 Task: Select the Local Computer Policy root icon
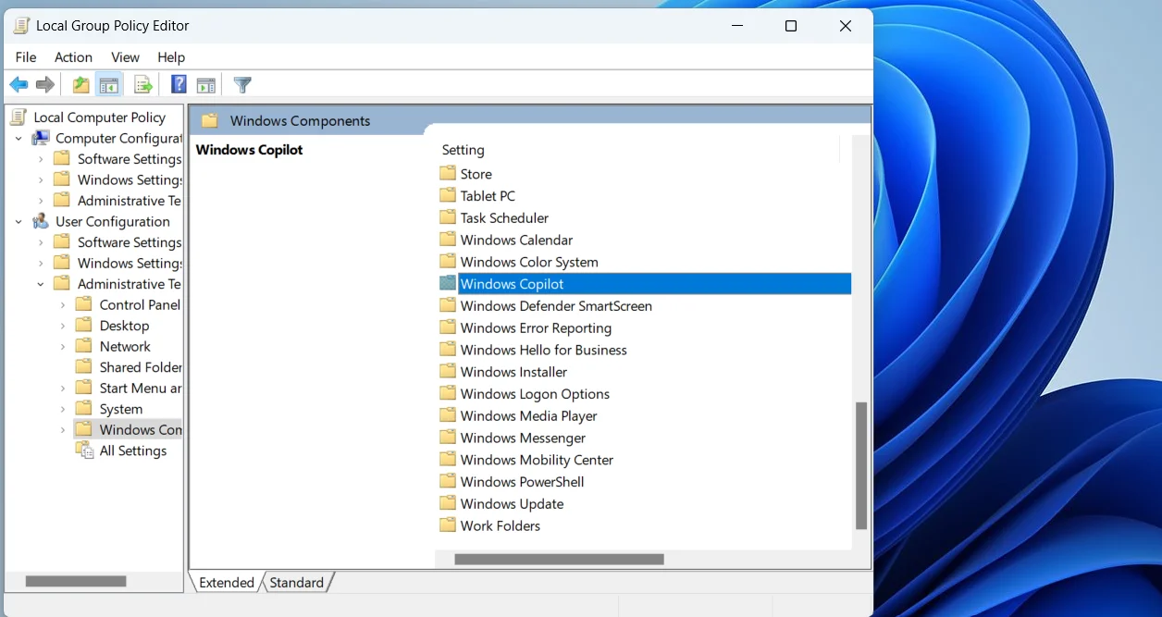19,117
